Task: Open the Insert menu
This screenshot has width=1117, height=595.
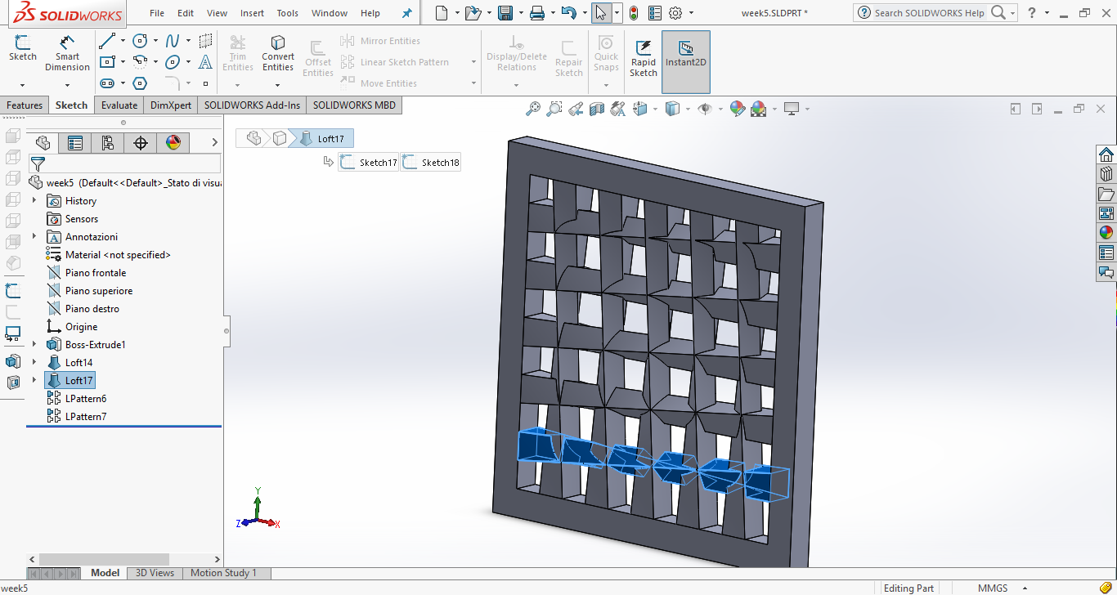Action: tap(252, 13)
